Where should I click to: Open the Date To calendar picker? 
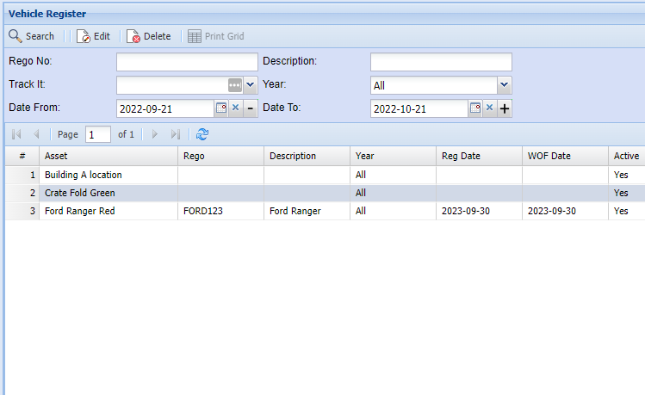tap(474, 108)
